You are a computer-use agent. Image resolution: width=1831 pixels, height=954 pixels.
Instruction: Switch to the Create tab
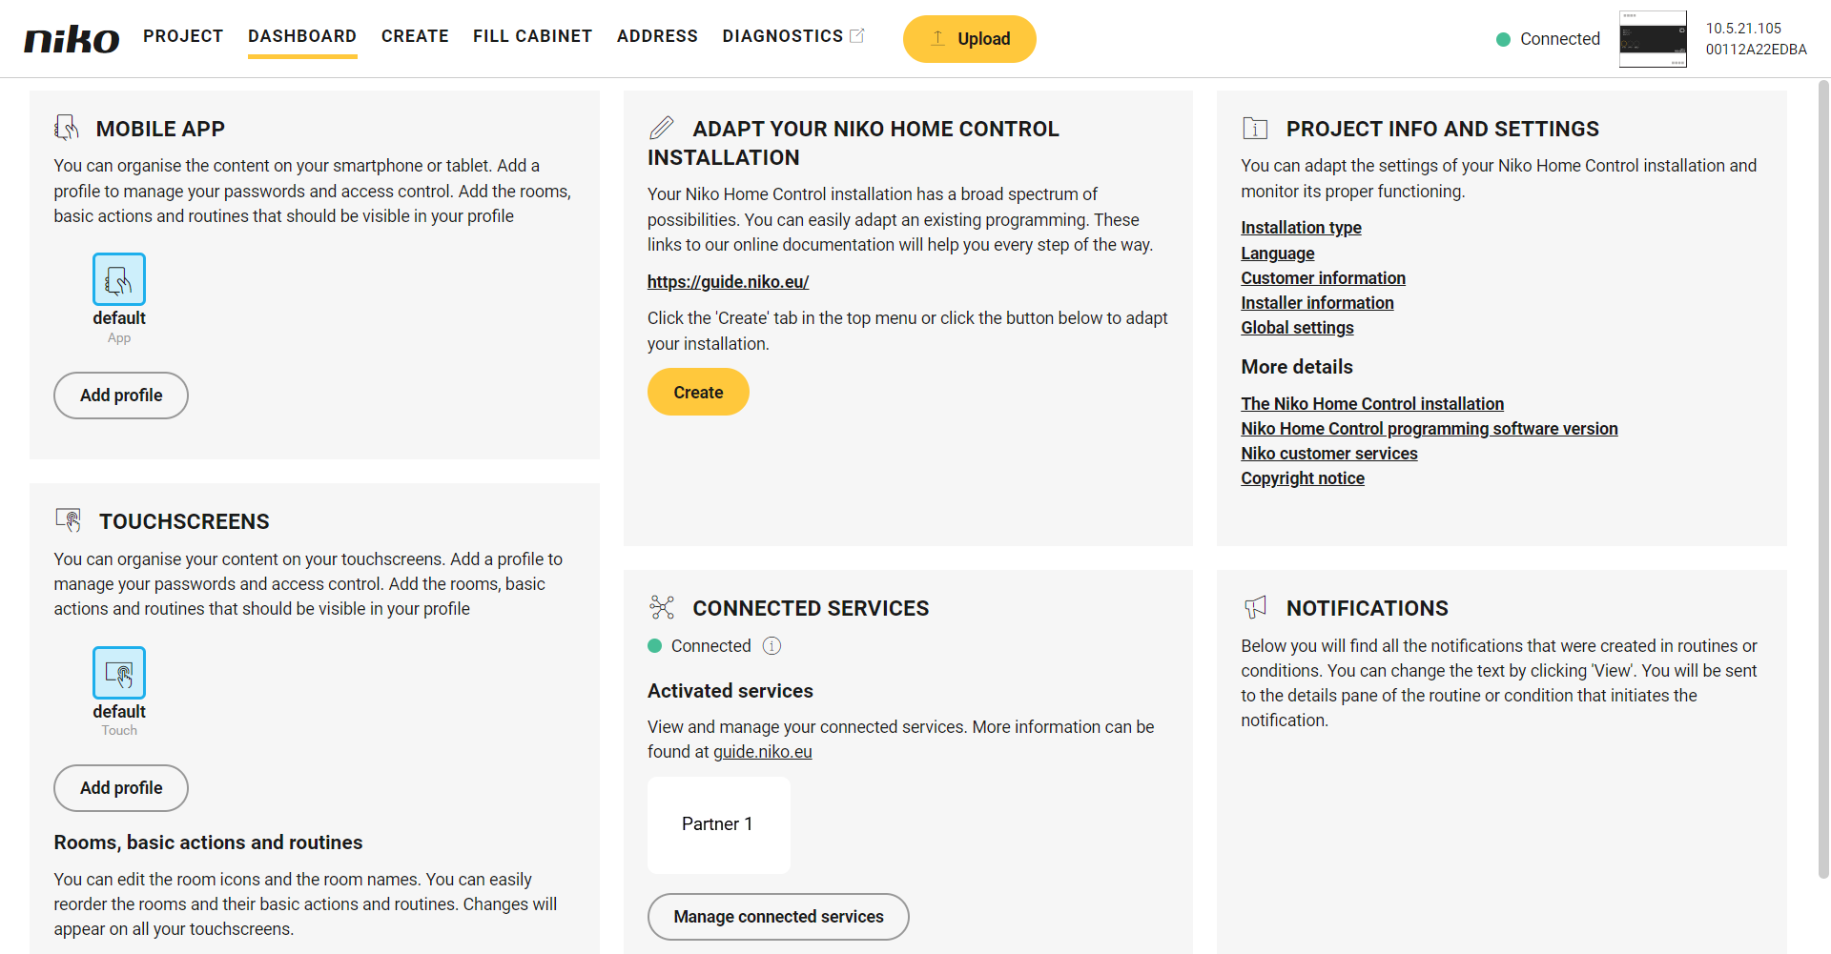pyautogui.click(x=415, y=36)
